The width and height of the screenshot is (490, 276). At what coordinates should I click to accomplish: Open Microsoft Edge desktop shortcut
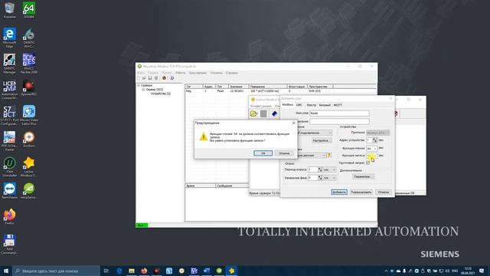pos(9,38)
